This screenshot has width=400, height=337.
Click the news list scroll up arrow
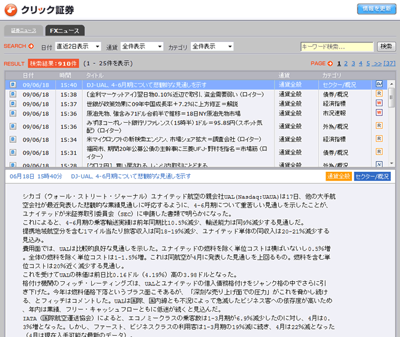pos(391,83)
